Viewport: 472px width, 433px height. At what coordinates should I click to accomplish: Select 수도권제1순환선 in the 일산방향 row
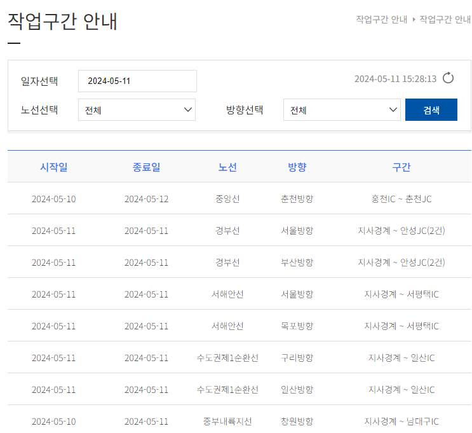pyautogui.click(x=227, y=390)
